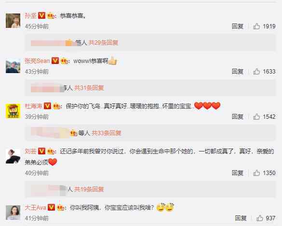Show the 共19条回复 replies thread

tap(89, 189)
